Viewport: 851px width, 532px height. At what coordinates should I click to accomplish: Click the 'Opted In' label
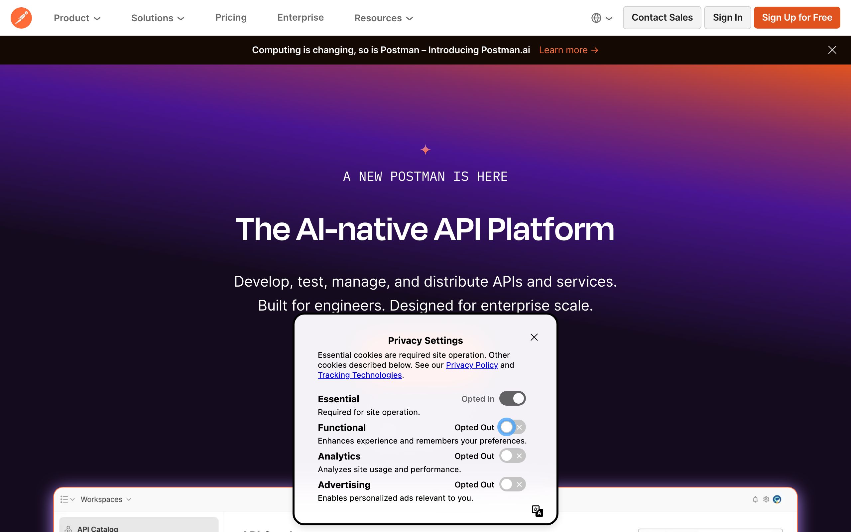[x=478, y=399]
